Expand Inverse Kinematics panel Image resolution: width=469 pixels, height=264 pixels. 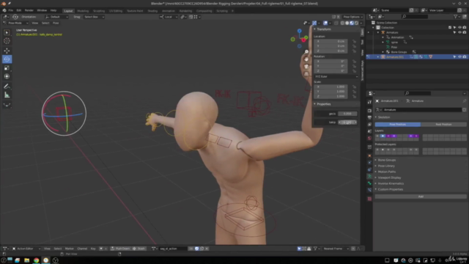[391, 183]
